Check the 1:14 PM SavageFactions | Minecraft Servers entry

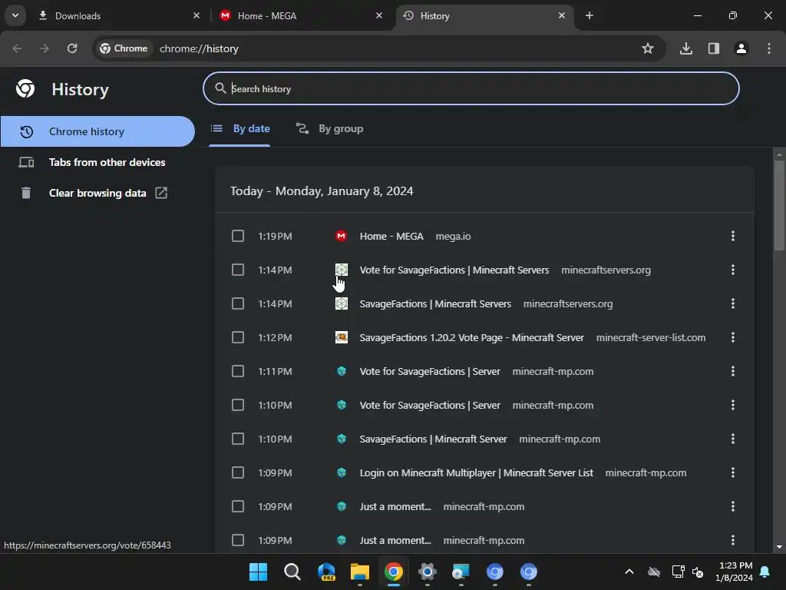click(238, 303)
